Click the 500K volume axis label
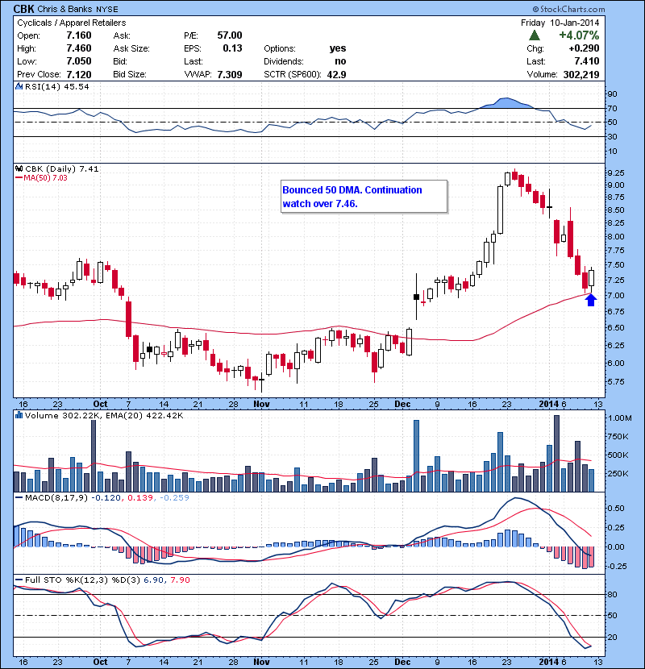Viewport: 645px width, 669px height. click(618, 455)
